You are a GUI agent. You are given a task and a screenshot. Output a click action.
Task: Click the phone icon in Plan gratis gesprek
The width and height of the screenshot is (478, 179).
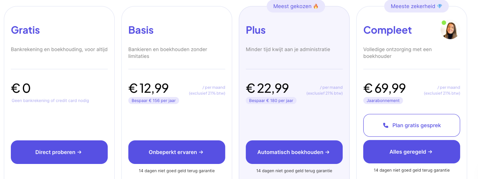click(x=386, y=125)
